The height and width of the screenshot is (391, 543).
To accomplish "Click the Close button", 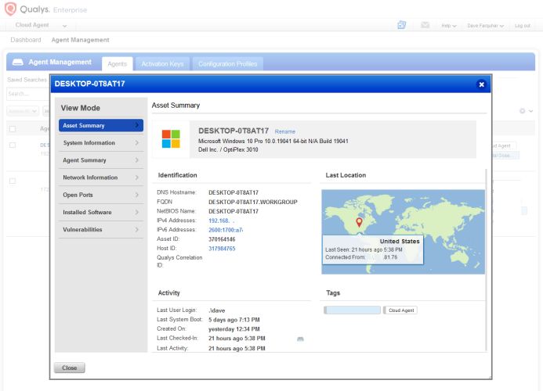I will (69, 368).
